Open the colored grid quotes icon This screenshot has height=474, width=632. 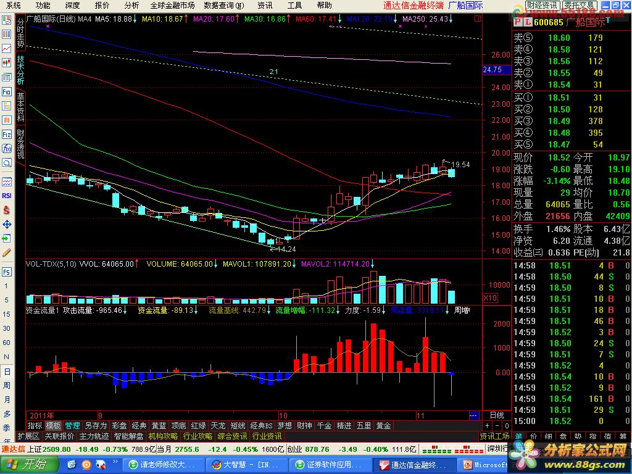[6, 35]
